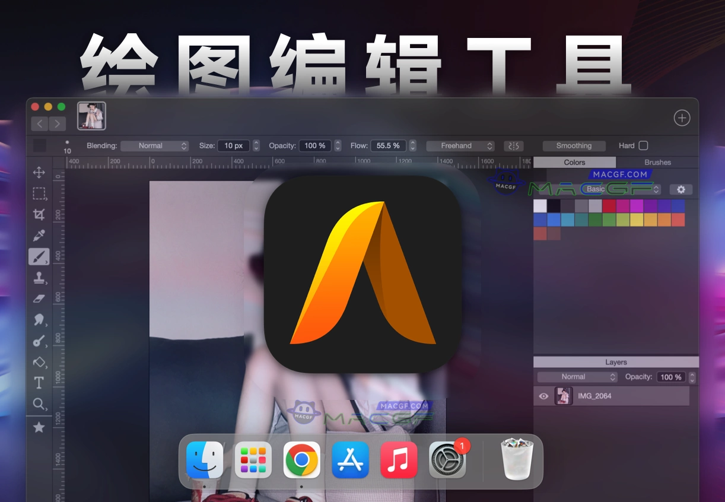Select the Zoom magnifier tool
This screenshot has width=725, height=502.
[x=39, y=404]
